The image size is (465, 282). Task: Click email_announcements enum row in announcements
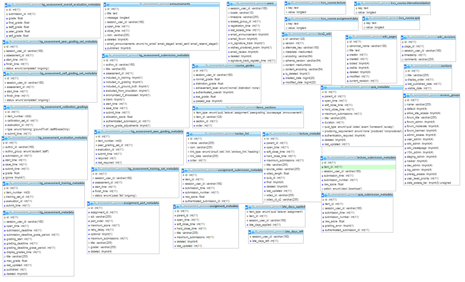(x=161, y=44)
